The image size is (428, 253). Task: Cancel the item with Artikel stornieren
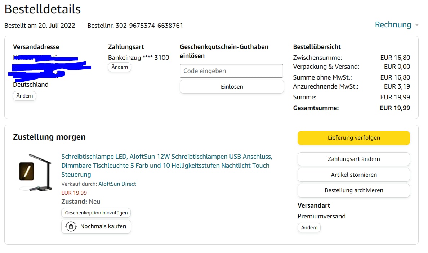coord(353,175)
